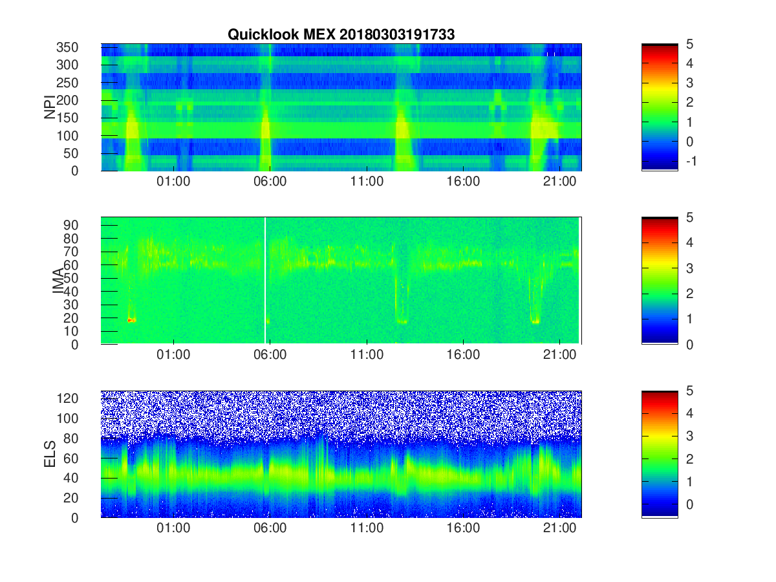Pick the ELS panel colorbar

pos(660,454)
